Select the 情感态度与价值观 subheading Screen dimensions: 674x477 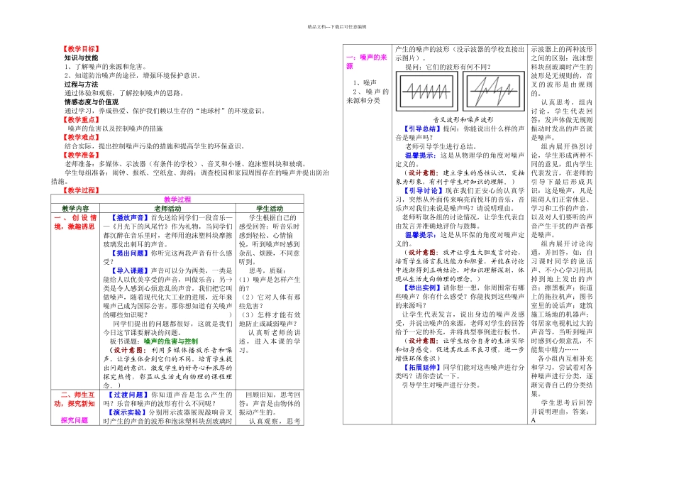pos(92,102)
